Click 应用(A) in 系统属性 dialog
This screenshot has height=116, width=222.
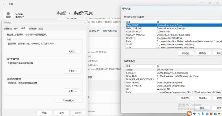pyautogui.click(x=78, y=113)
